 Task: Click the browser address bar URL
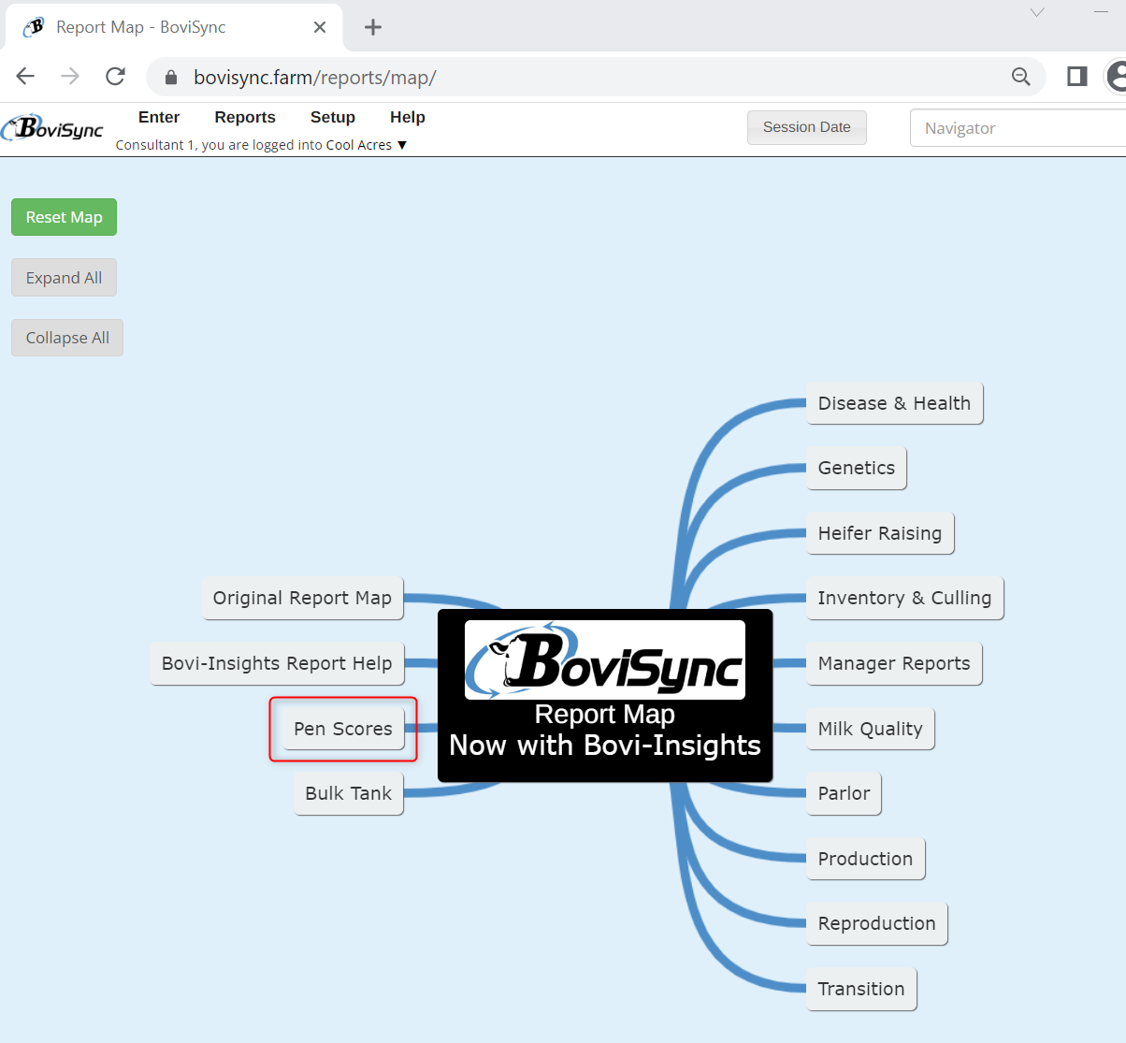(x=315, y=78)
